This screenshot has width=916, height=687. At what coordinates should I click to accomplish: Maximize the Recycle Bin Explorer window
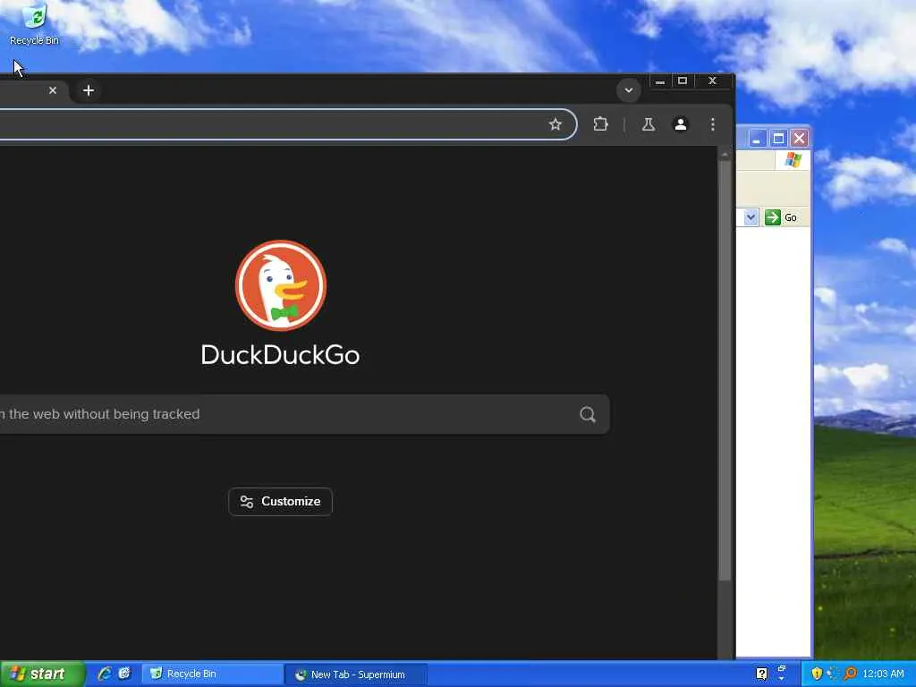[x=778, y=139]
